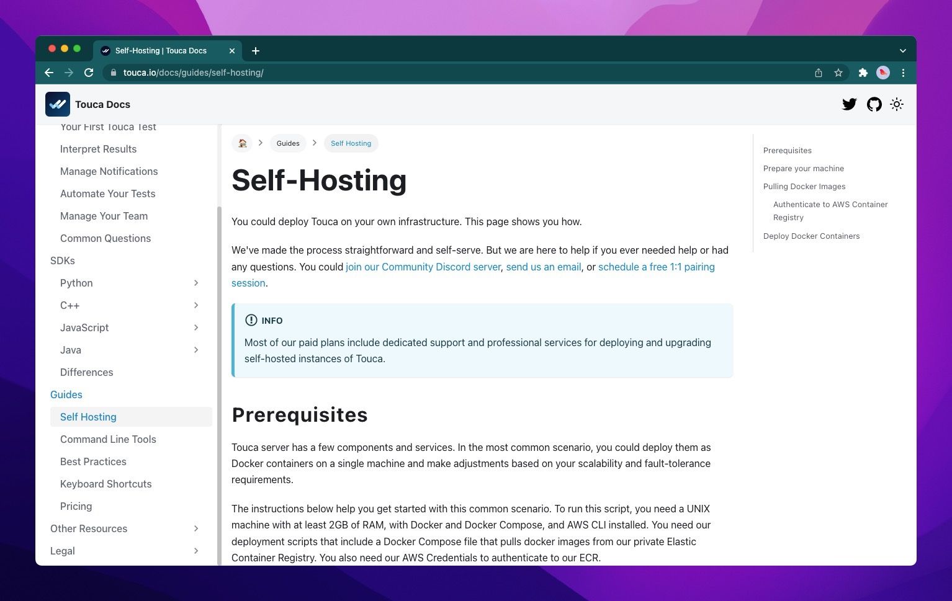
Task: Click the Touca Docs title
Action: tap(102, 104)
